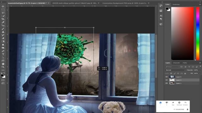Select the Blur tool
202x113 pixels.
[3, 45]
